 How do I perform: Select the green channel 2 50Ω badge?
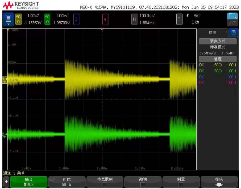click(47, 19)
